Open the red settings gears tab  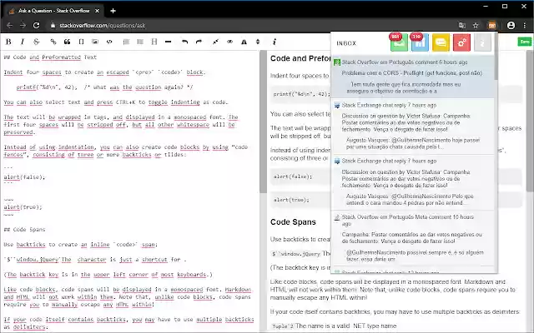(461, 42)
